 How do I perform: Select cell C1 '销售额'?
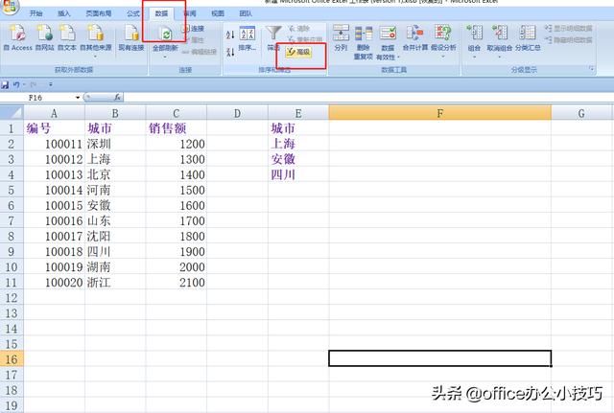[177, 128]
